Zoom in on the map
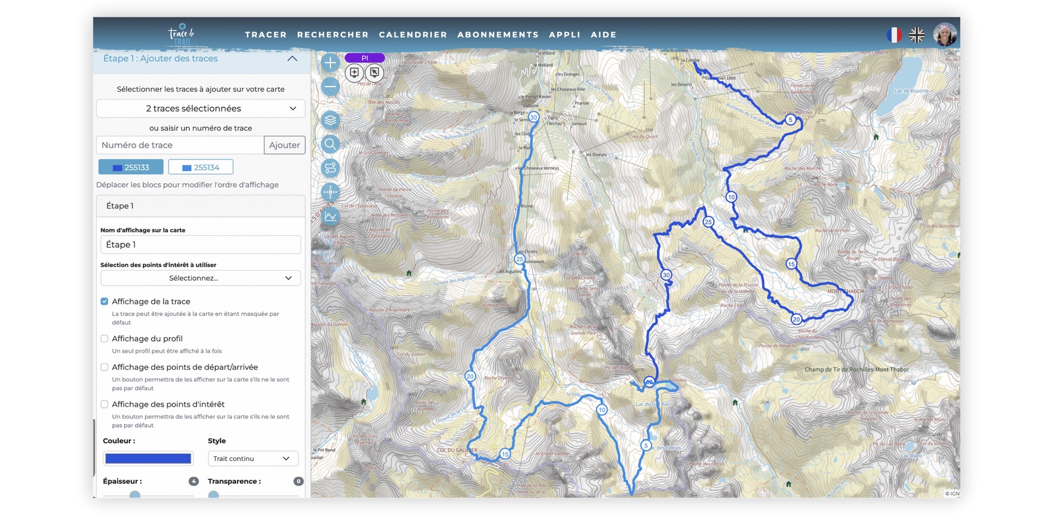 pyautogui.click(x=330, y=63)
